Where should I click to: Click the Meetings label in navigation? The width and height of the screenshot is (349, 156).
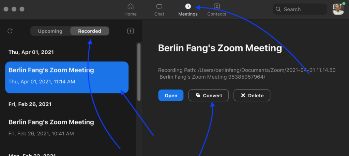[x=188, y=14]
